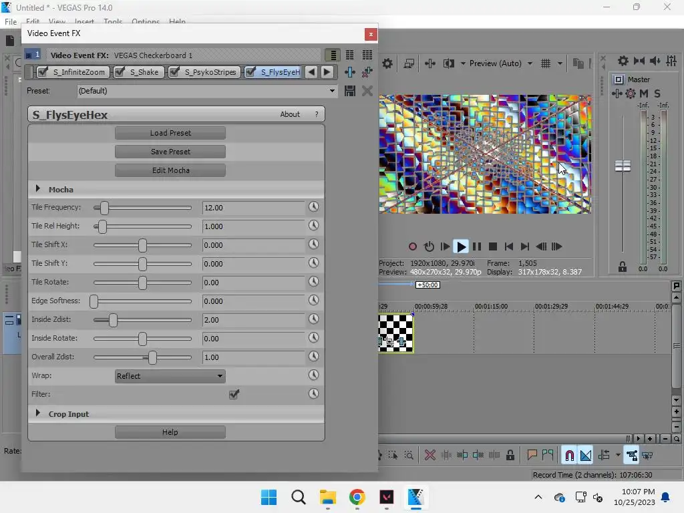Select the S_Shake plug-in tab
This screenshot has width=684, height=513.
click(144, 72)
